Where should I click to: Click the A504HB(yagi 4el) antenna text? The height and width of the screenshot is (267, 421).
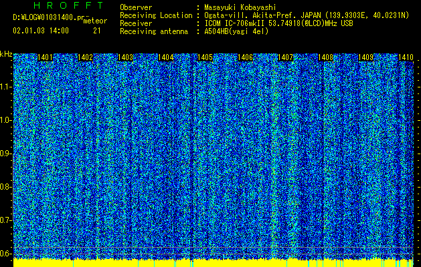236,31
